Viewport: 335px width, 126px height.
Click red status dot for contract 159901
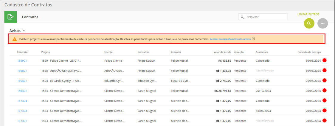point(325,60)
